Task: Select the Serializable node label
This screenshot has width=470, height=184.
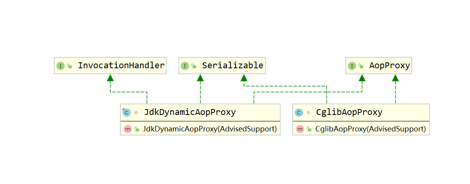Action: [232, 66]
